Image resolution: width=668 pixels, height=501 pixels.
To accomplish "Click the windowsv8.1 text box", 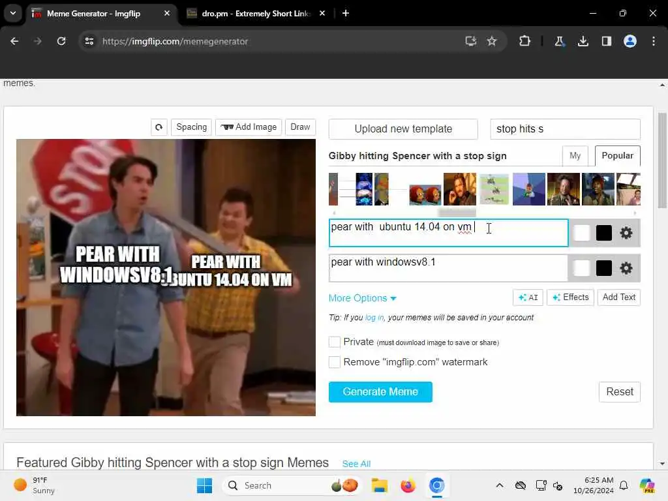I will (449, 268).
